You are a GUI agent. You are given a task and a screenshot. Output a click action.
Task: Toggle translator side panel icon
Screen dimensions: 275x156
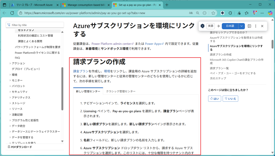point(249,26)
